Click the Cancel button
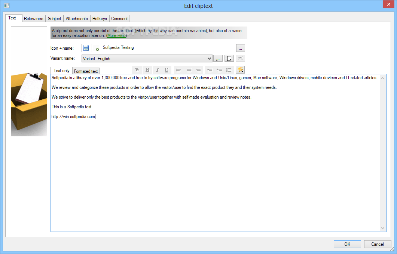The height and width of the screenshot is (254, 397). coord(378,244)
